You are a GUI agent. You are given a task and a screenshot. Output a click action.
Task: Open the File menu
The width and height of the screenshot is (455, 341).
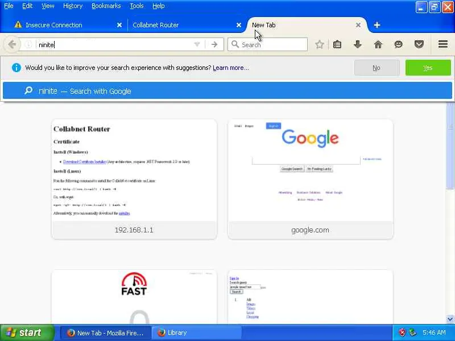(9, 6)
